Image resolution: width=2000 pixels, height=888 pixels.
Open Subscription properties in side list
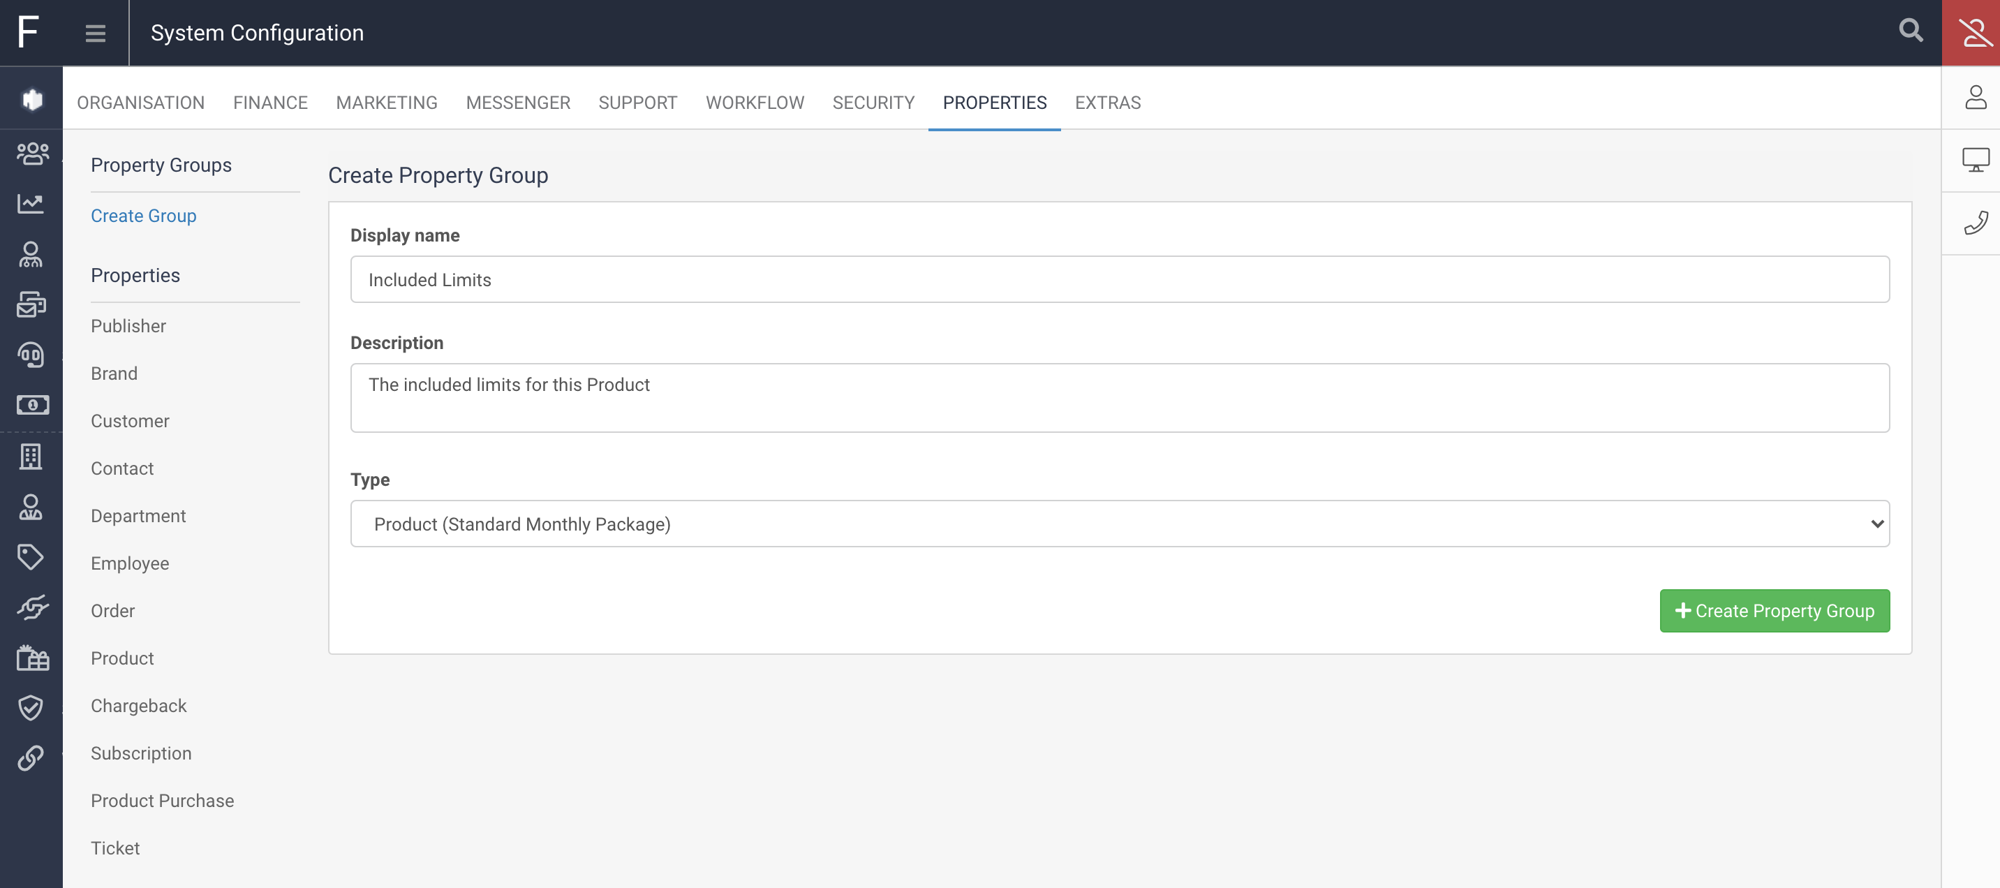pos(140,753)
